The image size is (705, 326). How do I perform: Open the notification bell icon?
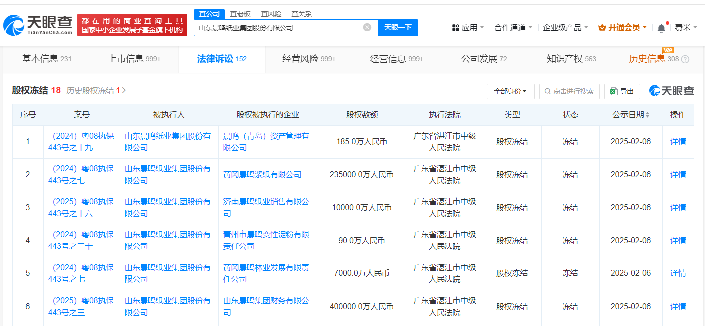pos(661,28)
